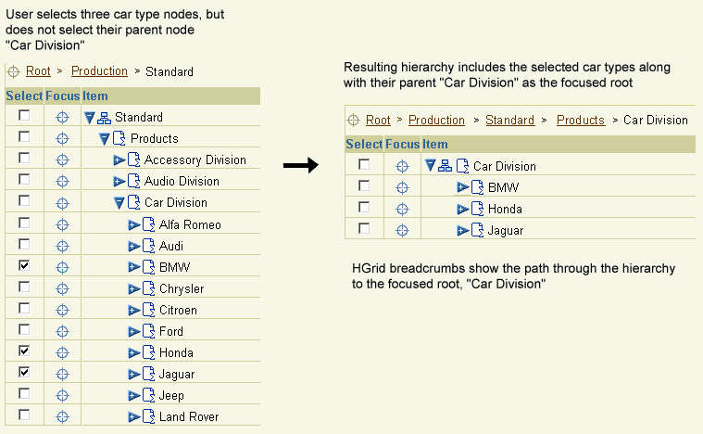Expand the Audio Division node

pyautogui.click(x=119, y=182)
